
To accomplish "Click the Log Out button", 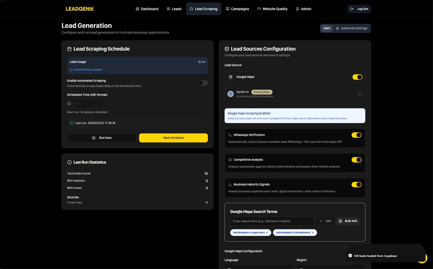I will tap(359, 9).
